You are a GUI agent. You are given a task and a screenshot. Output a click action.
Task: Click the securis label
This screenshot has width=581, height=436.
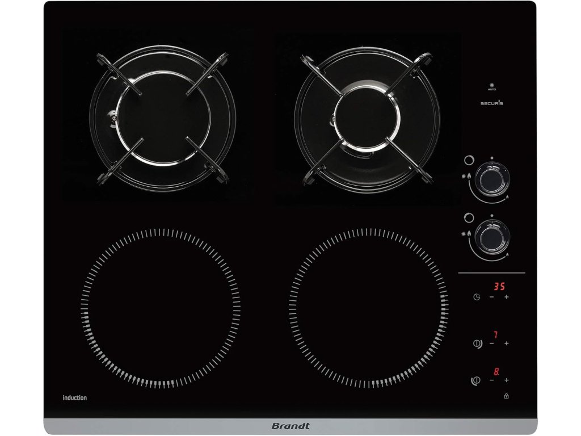point(491,103)
